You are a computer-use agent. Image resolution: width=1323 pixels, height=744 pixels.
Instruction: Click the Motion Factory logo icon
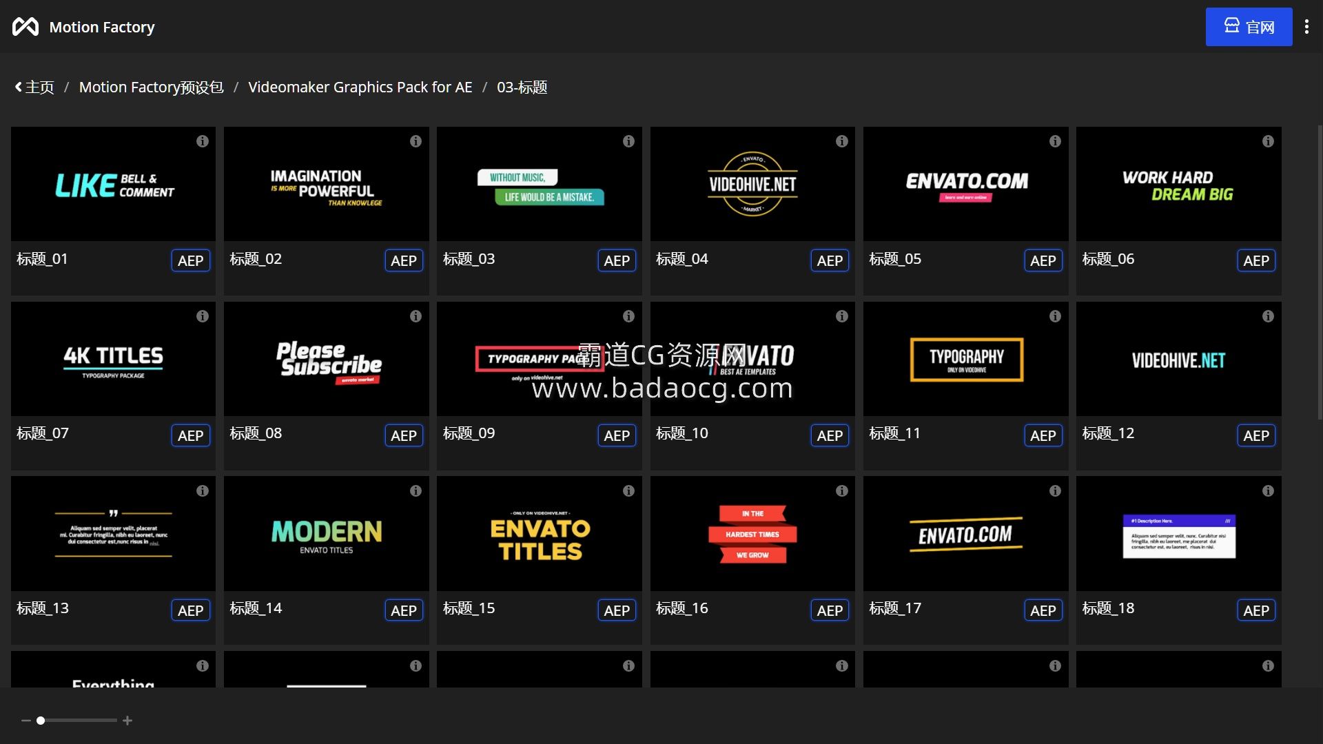pyautogui.click(x=25, y=27)
